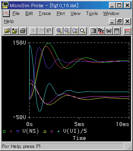Click the Zoom Fit magnifier icon
The image size is (133, 151).
point(83,31)
